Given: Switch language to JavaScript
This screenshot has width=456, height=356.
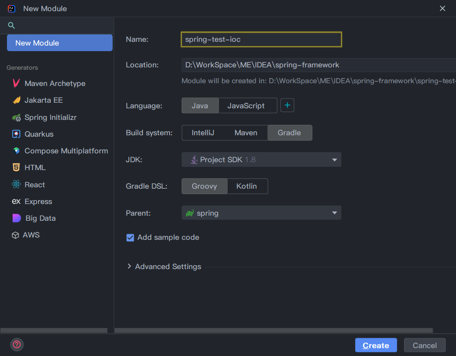Looking at the screenshot, I should (x=246, y=106).
